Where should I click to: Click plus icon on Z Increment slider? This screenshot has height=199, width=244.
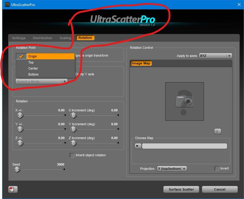coord(118,143)
